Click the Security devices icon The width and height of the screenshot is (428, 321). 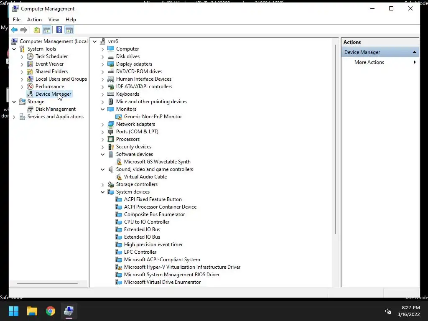pos(110,147)
